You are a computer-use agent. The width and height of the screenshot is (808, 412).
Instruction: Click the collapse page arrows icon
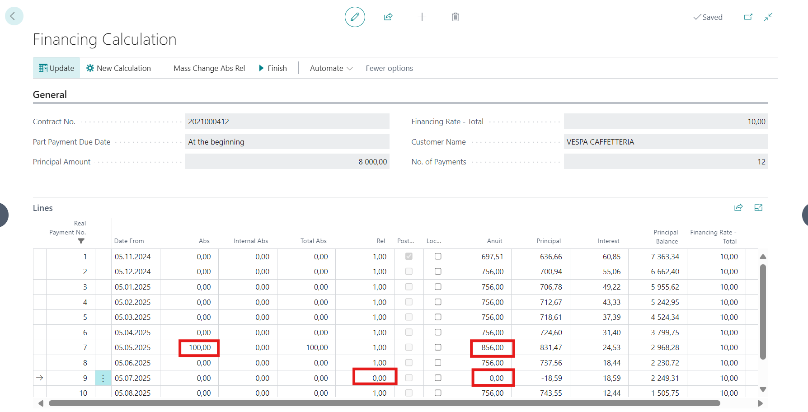[768, 17]
